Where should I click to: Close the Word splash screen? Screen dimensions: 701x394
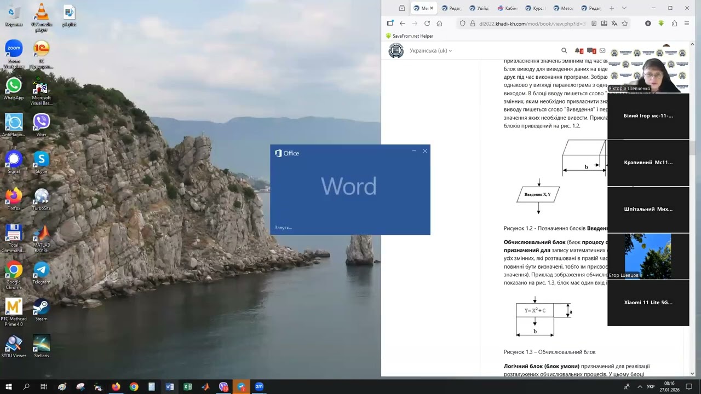424,151
